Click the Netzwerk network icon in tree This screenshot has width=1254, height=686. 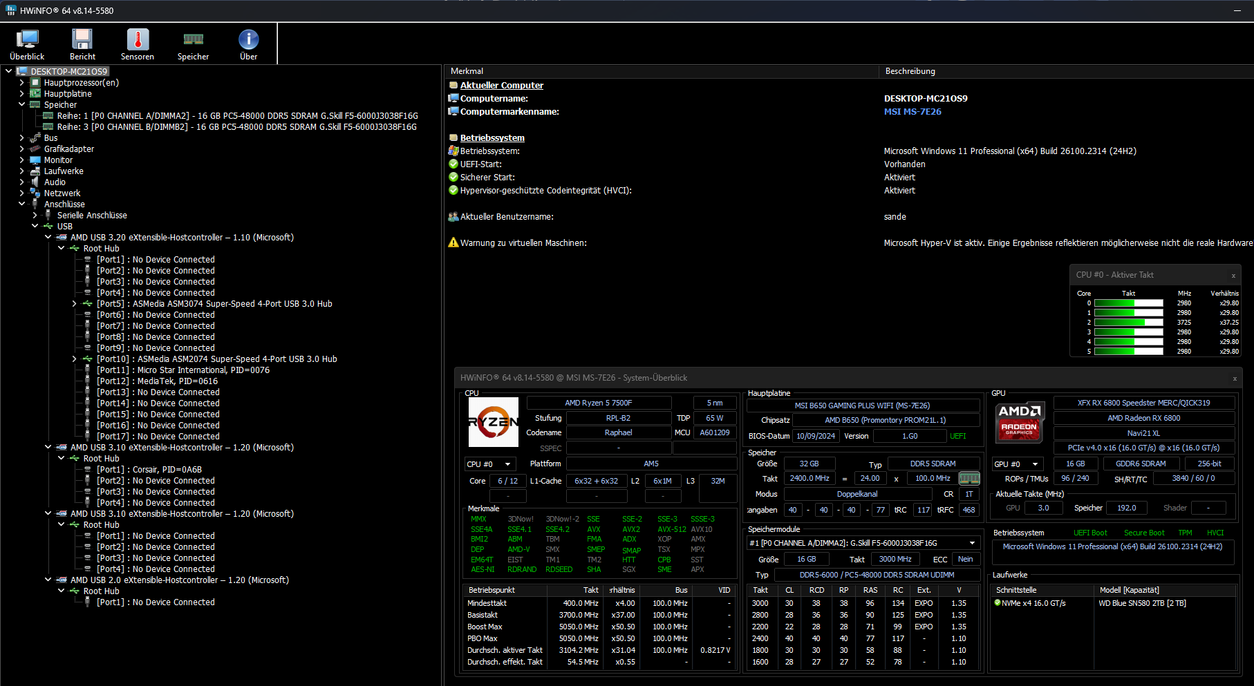click(x=35, y=193)
